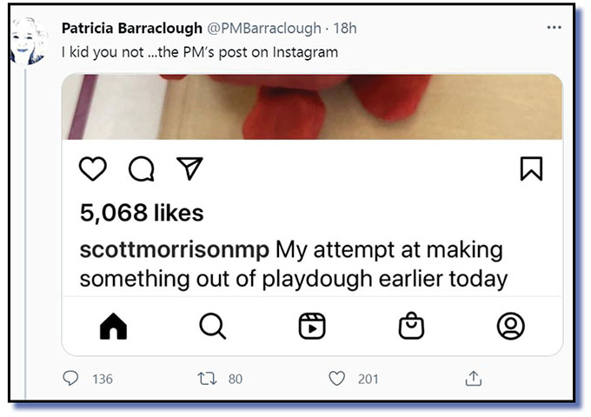View the 5,068 likes list

pos(142,213)
